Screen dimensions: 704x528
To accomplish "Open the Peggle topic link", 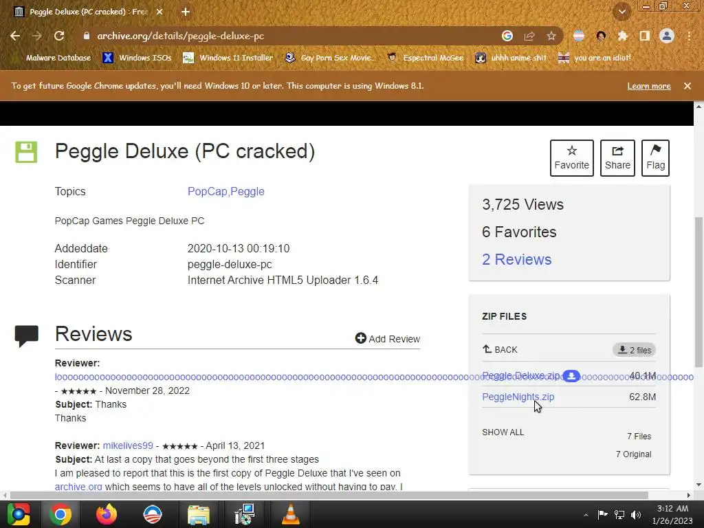I will point(247,191).
